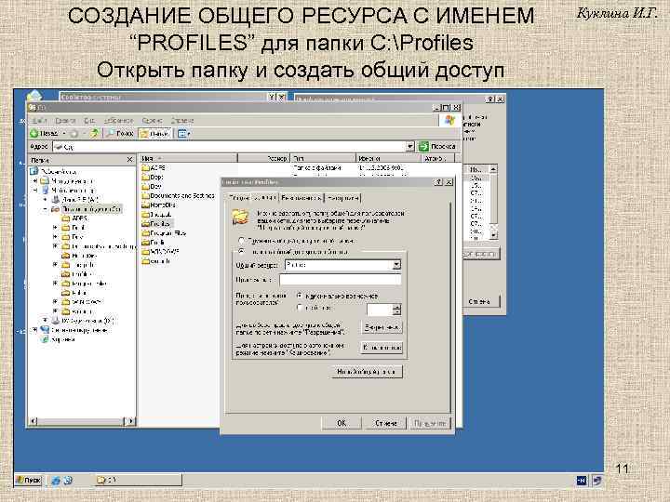Image resolution: width=670 pixels, height=502 pixels.
Task: Switch to Customize (Настройка) tab
Action: [342, 198]
